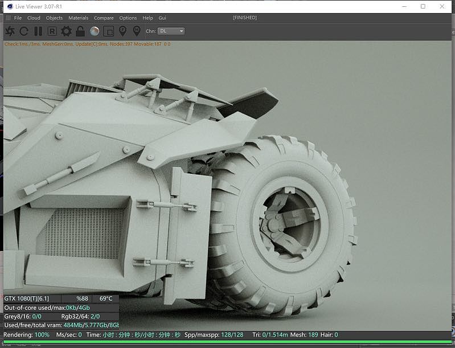Restart the render with refresh icon
The width and height of the screenshot is (455, 348).
click(24, 31)
